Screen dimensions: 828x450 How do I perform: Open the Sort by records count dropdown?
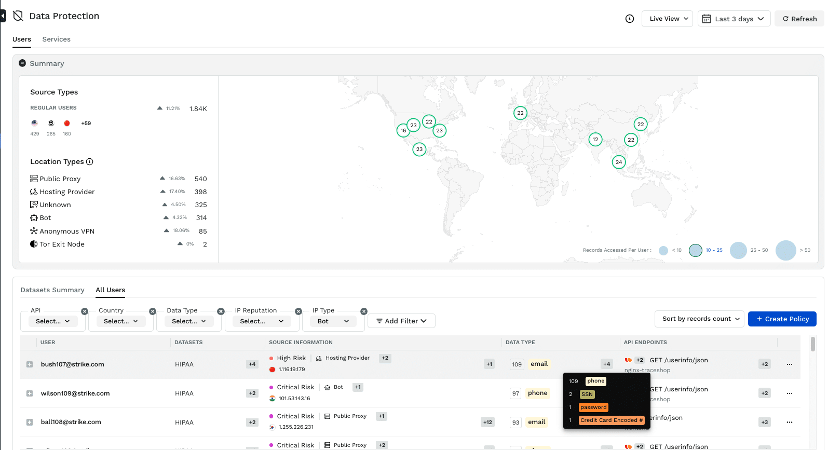(699, 319)
